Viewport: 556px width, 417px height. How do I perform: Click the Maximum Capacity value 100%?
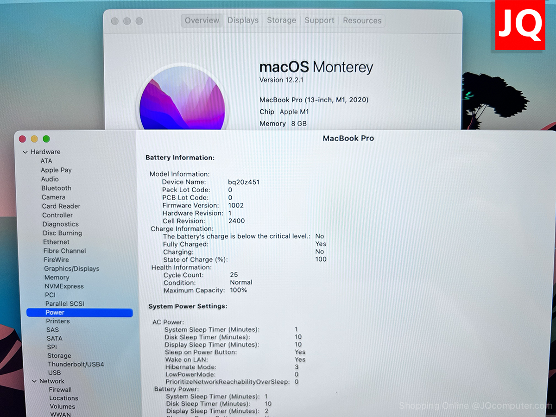pyautogui.click(x=239, y=290)
